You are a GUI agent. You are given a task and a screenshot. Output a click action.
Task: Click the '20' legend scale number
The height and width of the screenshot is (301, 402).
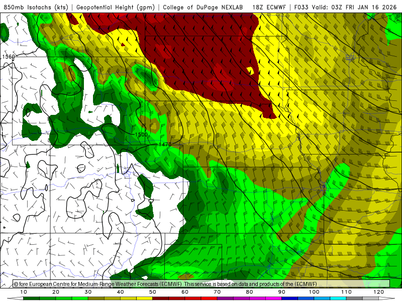(x=56, y=292)
